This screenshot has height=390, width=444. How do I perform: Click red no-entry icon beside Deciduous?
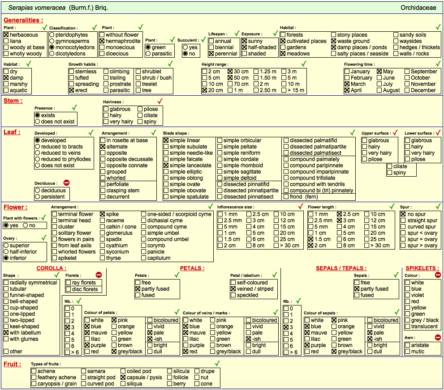point(67,183)
